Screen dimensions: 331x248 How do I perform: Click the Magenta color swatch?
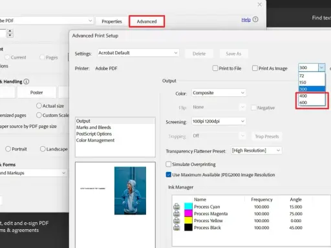coord(188,213)
